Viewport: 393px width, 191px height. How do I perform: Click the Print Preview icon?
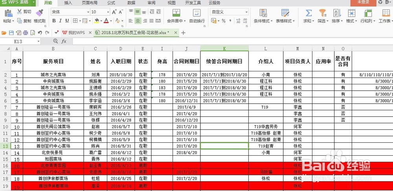tap(33, 33)
